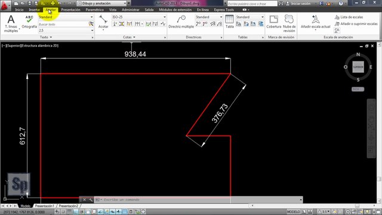
Task: Toggle MODELO model space button
Action: [x=293, y=211]
